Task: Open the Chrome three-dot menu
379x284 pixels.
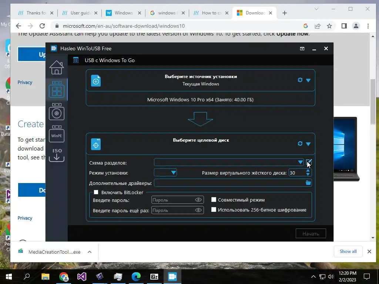Action: (x=368, y=26)
